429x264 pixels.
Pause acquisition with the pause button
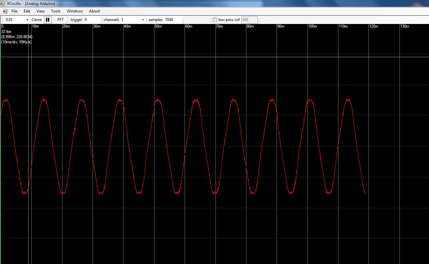click(x=48, y=20)
